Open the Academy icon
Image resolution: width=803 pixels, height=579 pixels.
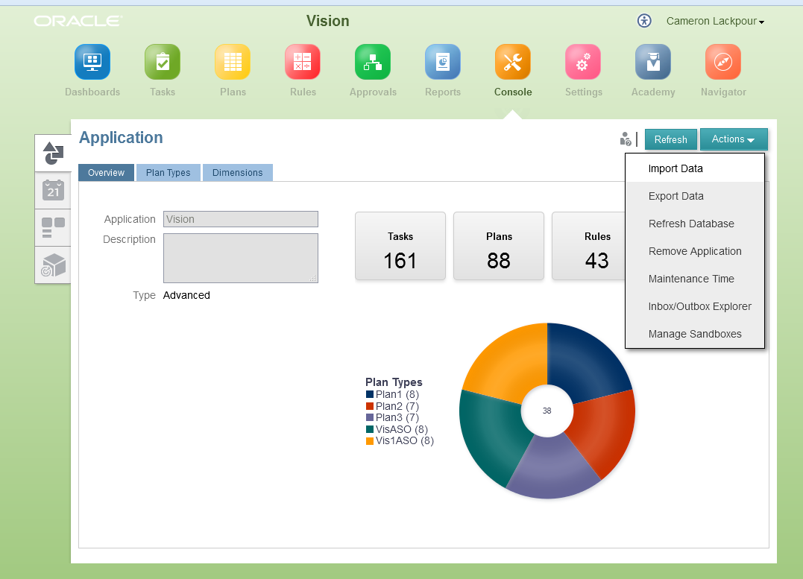(x=653, y=62)
